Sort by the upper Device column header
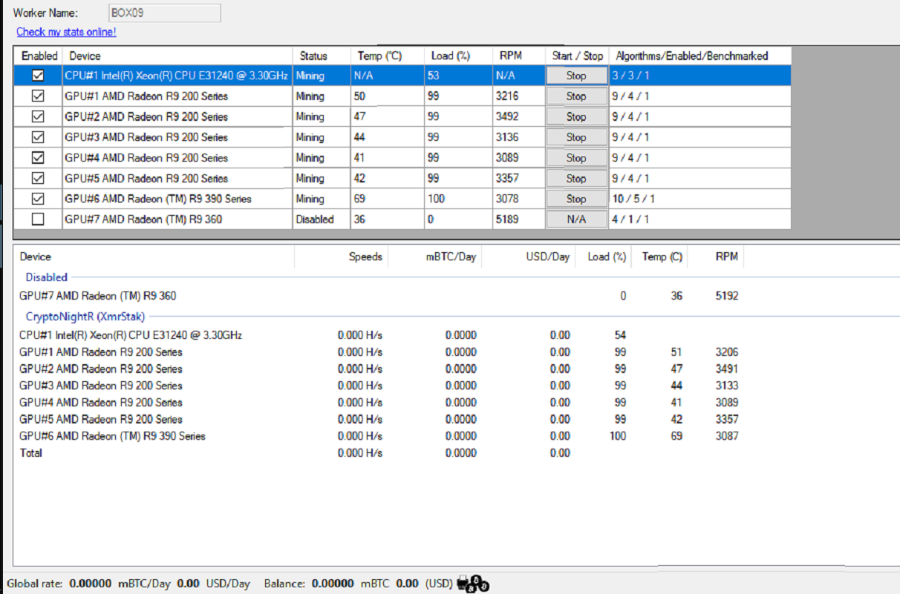 point(177,56)
